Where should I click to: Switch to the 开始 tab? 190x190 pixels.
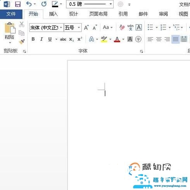33,14
